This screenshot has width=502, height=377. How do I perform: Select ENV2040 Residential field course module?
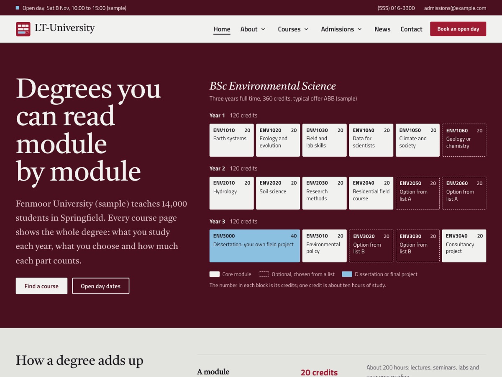pyautogui.click(x=371, y=193)
